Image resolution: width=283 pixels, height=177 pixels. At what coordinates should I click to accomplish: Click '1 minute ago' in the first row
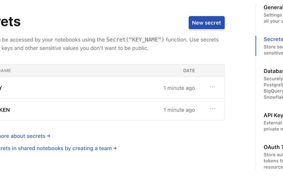179,88
